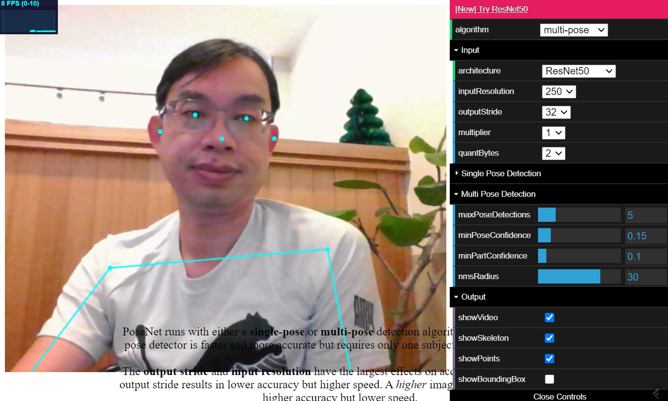This screenshot has height=401, width=668.
Task: Click the minPoseConfidence value field 0.15
Action: point(646,236)
